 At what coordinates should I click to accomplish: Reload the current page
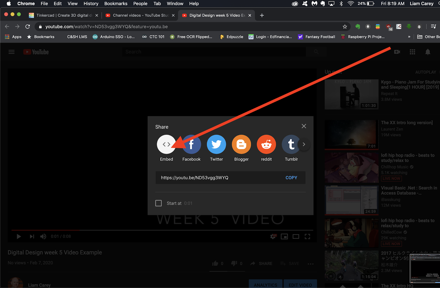click(28, 27)
